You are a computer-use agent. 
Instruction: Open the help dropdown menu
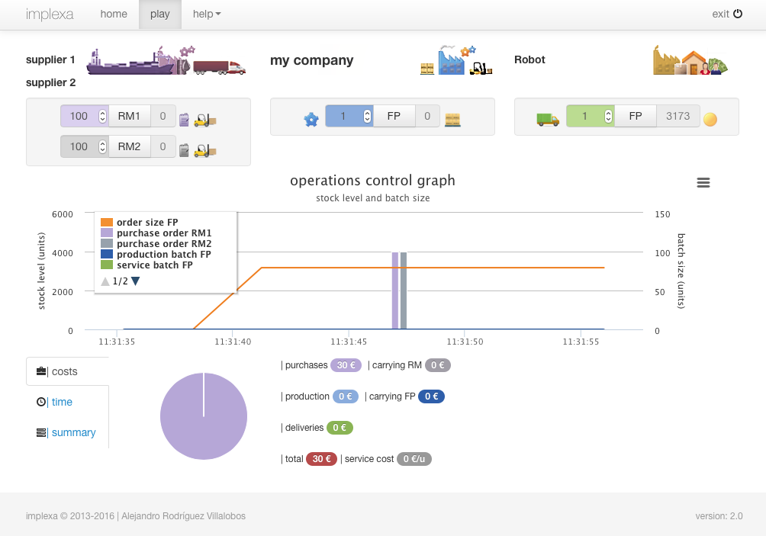pyautogui.click(x=207, y=14)
